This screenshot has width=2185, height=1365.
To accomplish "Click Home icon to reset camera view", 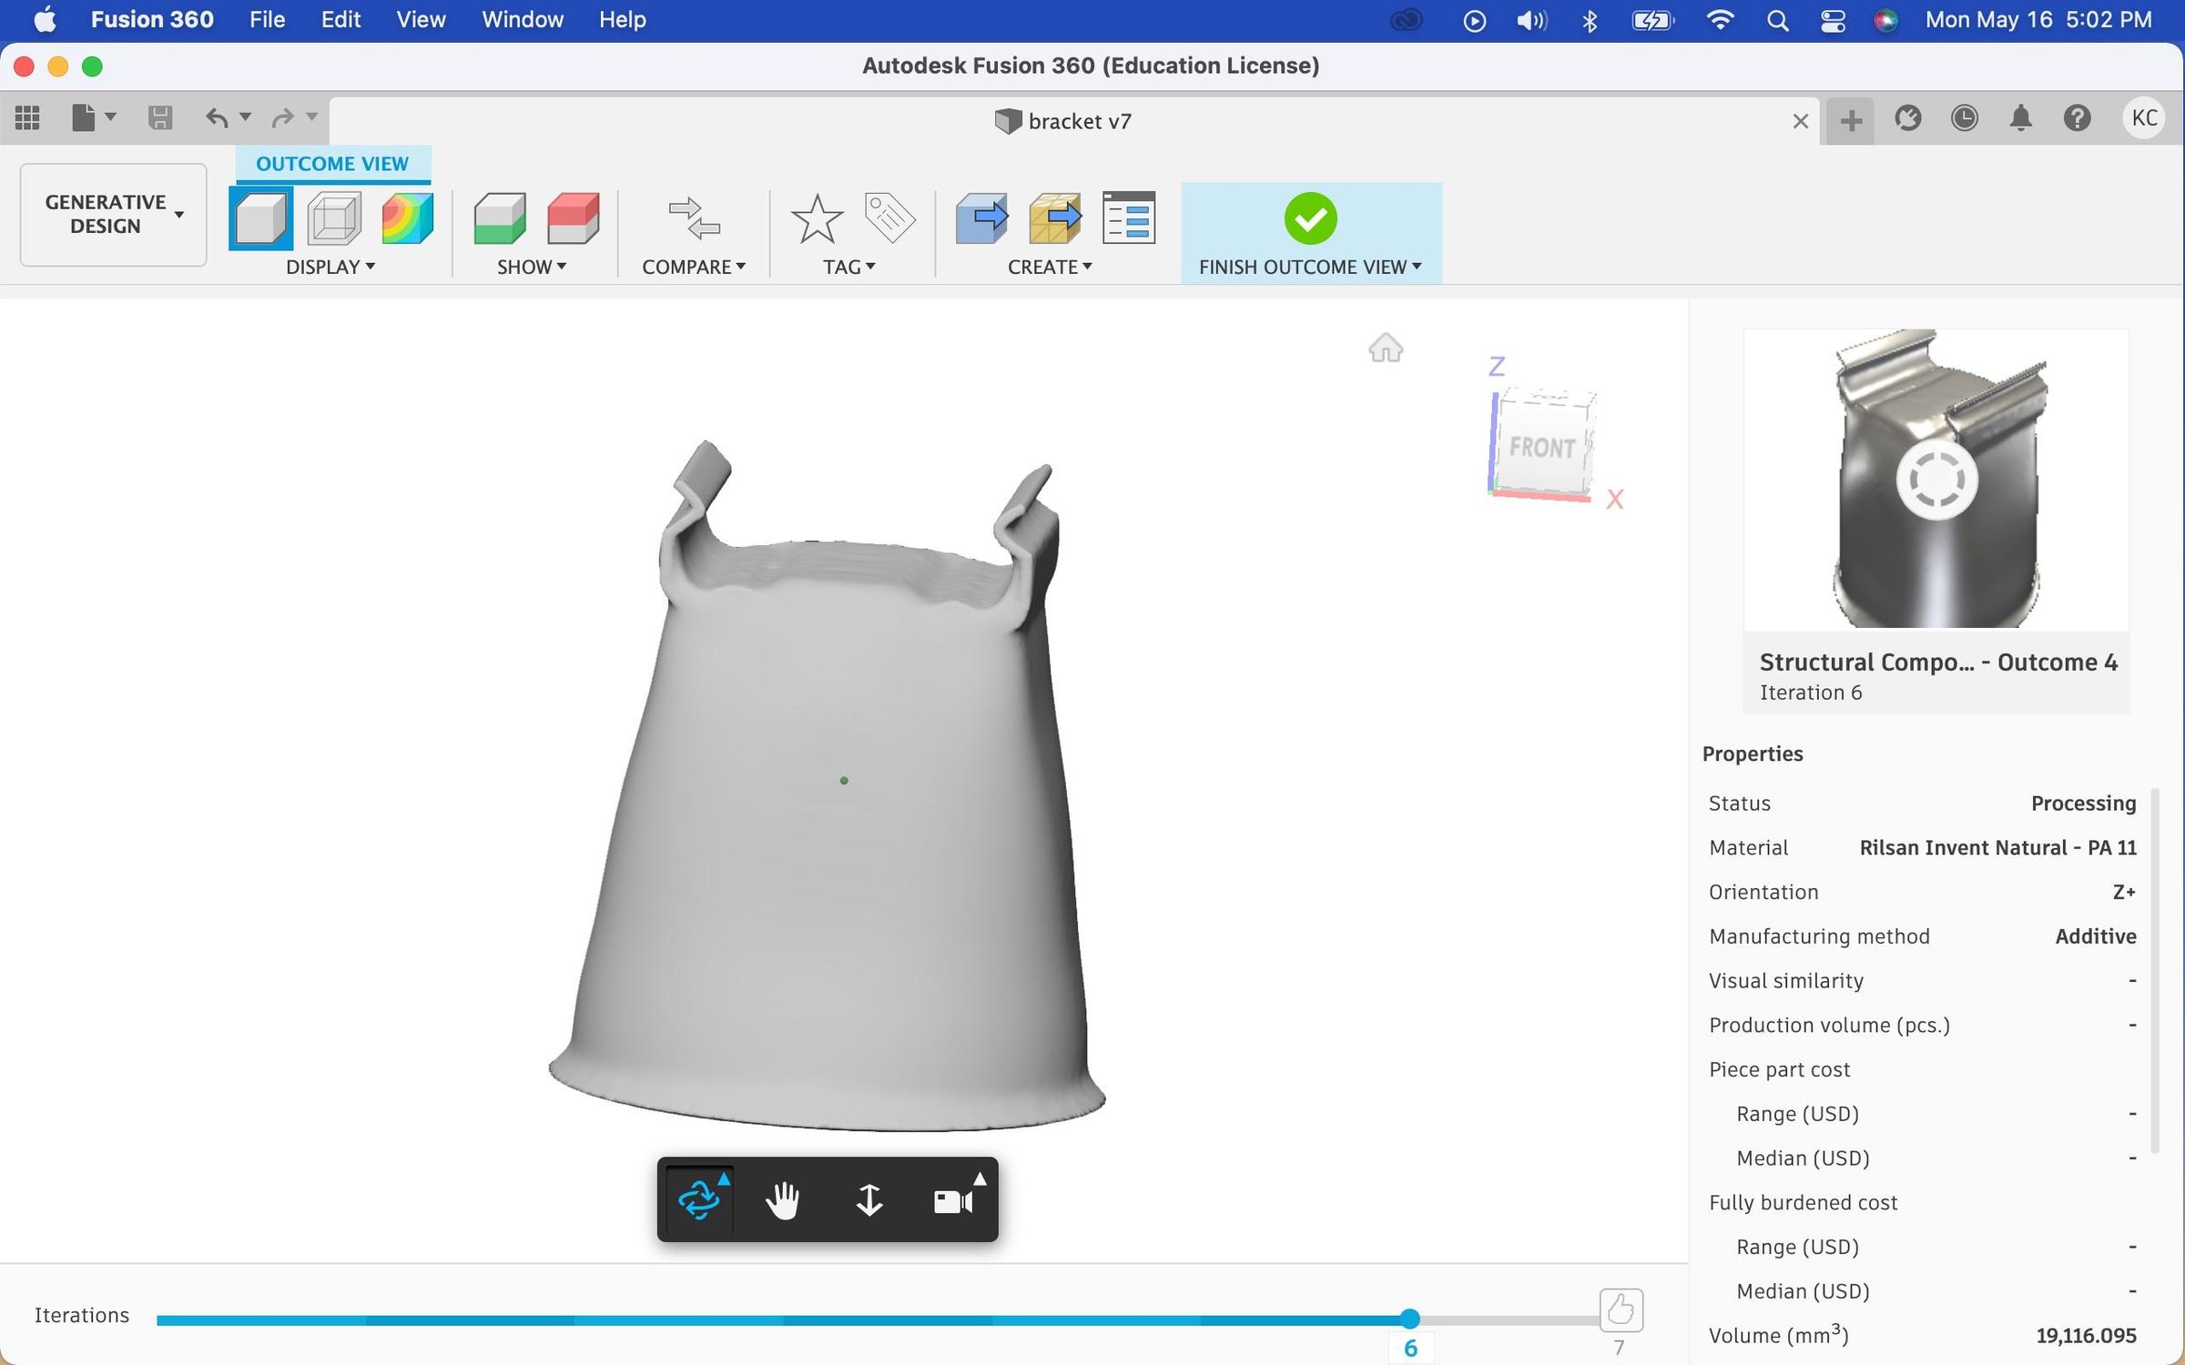I will (x=1385, y=348).
